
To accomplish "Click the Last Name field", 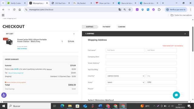I will pyautogui.click(x=161, y=50).
